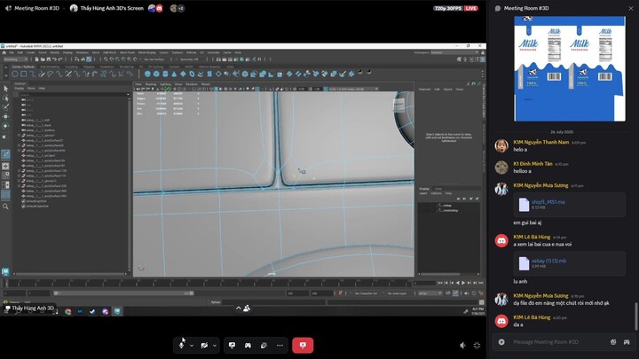Click the Maya select arrow tool
Viewport: 639px width, 359px height.
tap(5, 89)
